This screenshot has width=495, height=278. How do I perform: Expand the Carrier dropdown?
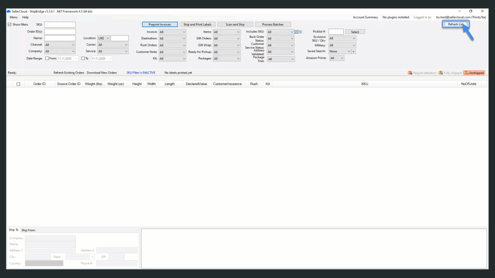[113, 45]
